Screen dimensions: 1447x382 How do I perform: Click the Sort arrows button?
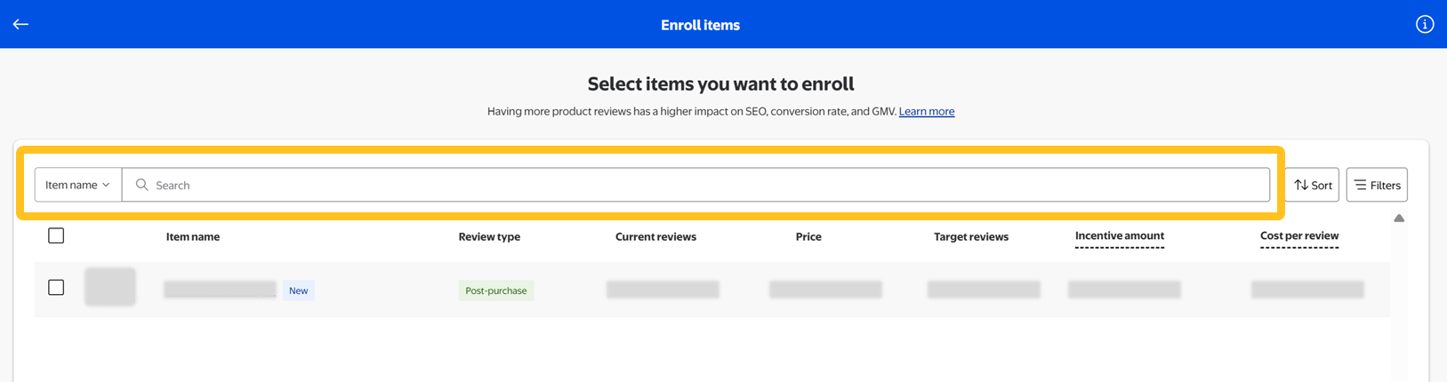tap(1312, 185)
